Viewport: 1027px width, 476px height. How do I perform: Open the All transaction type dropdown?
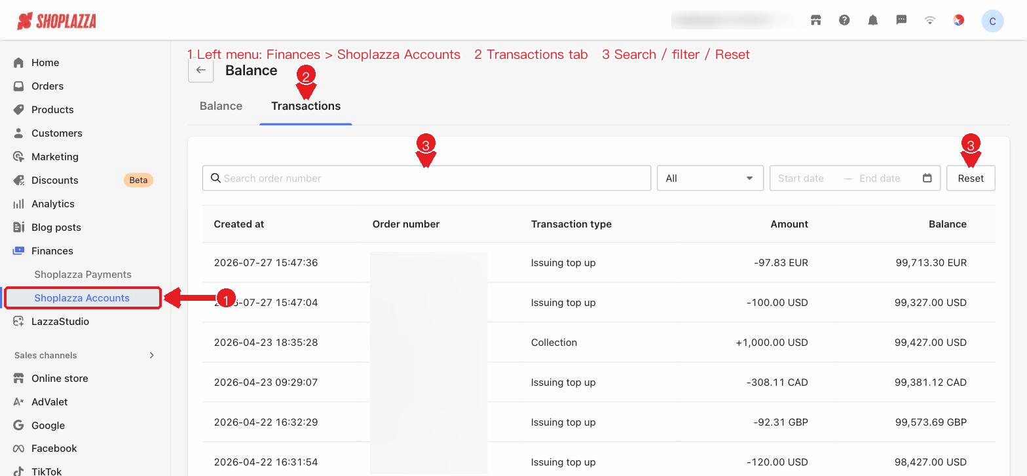pos(710,178)
